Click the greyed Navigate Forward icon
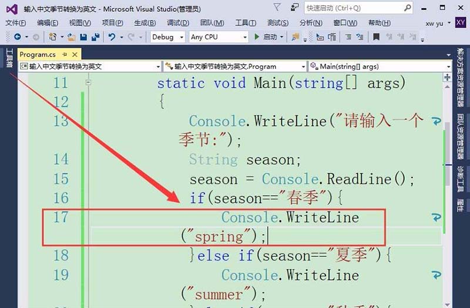Viewport: 470px width, 308px height. (36, 37)
